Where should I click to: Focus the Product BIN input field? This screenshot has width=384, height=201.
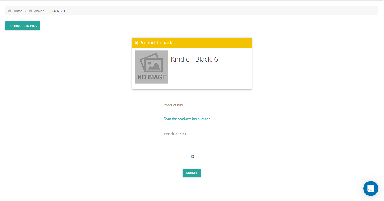192,112
